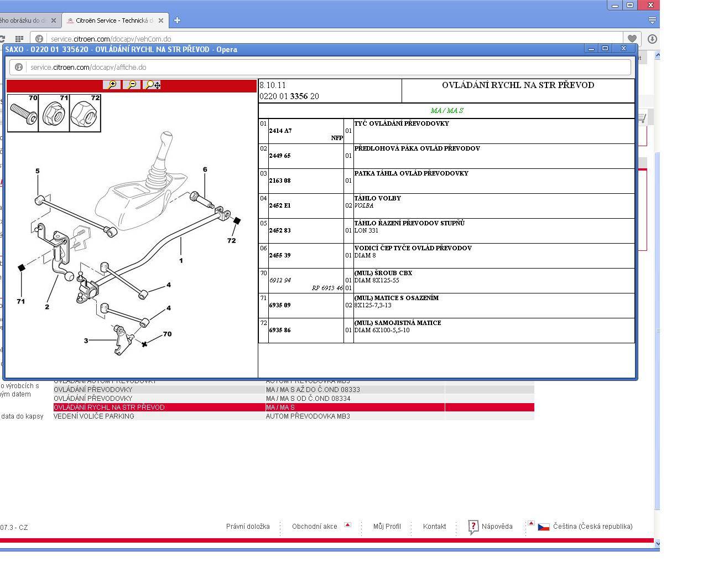This screenshot has width=708, height=567.
Task: Close the SAXO popup window
Action: (623, 49)
